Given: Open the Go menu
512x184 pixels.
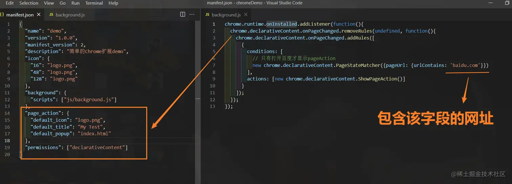Looking at the screenshot, I should (63, 3).
